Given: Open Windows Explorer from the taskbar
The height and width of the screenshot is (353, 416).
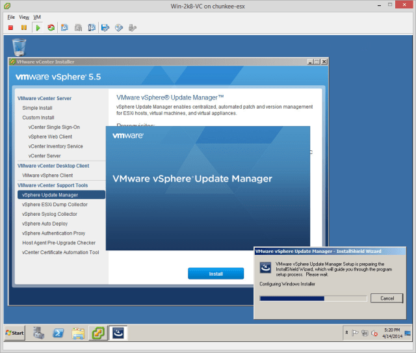Looking at the screenshot, I should (x=78, y=333).
